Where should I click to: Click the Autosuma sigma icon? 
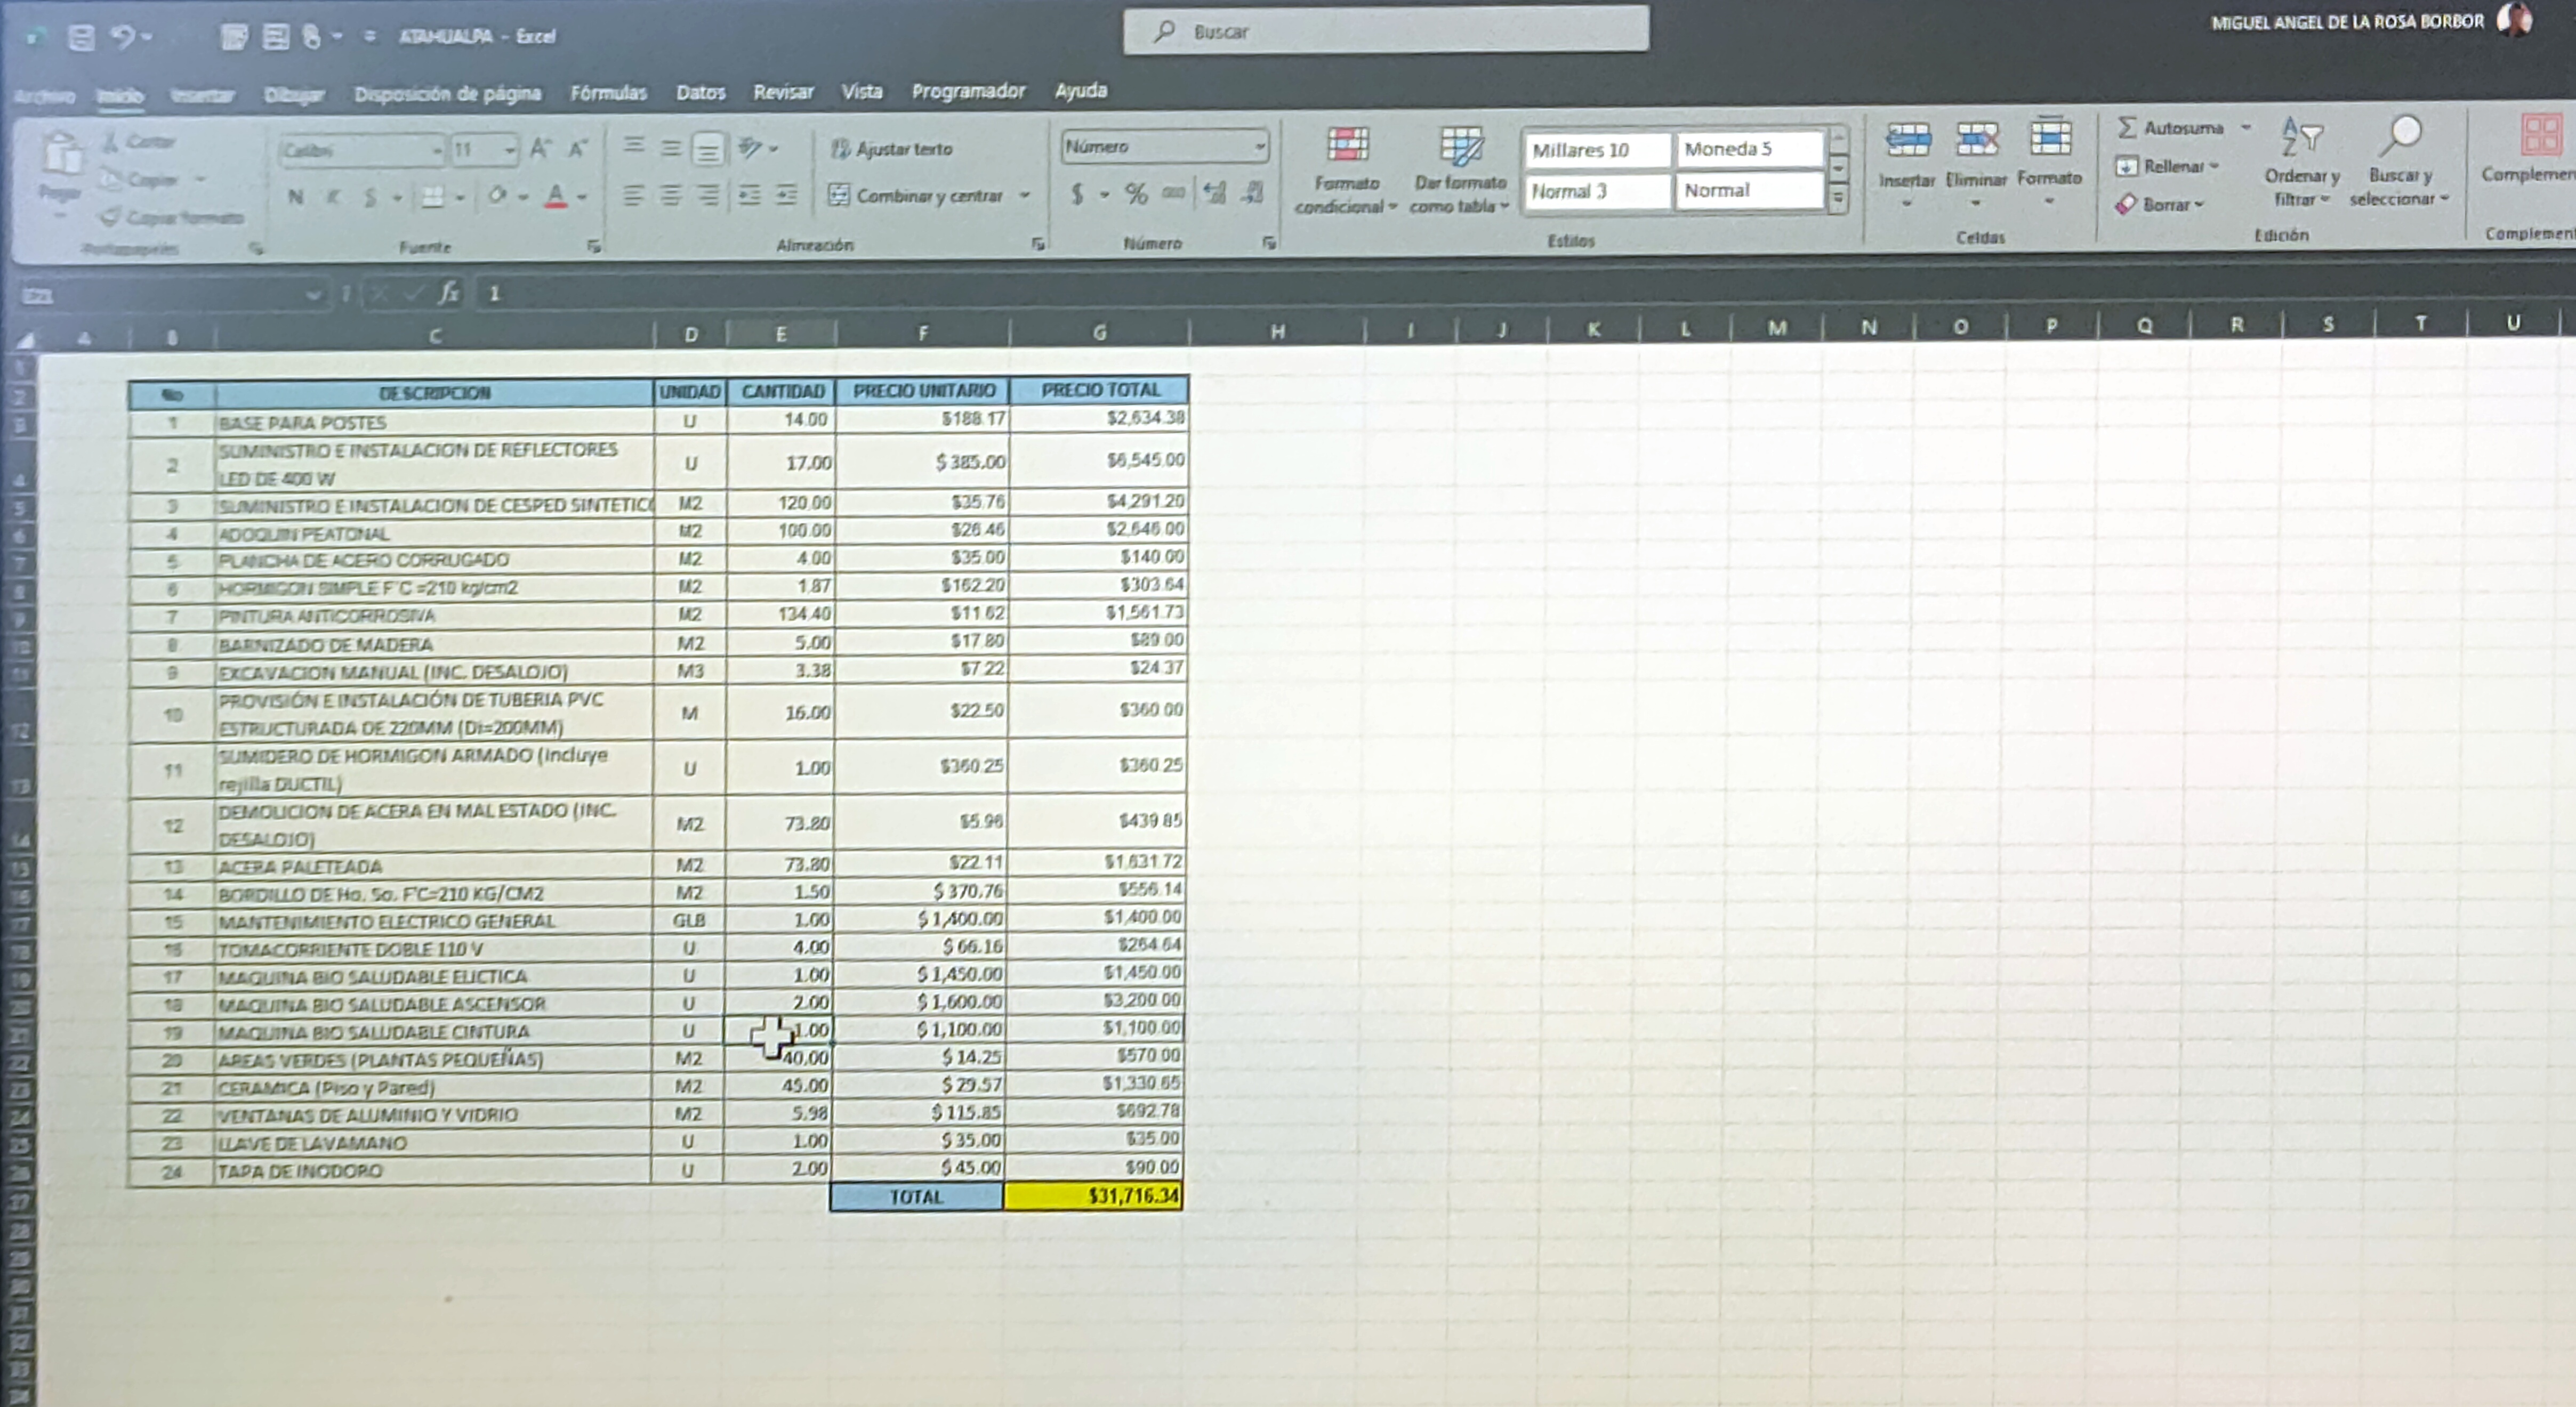tap(2127, 128)
